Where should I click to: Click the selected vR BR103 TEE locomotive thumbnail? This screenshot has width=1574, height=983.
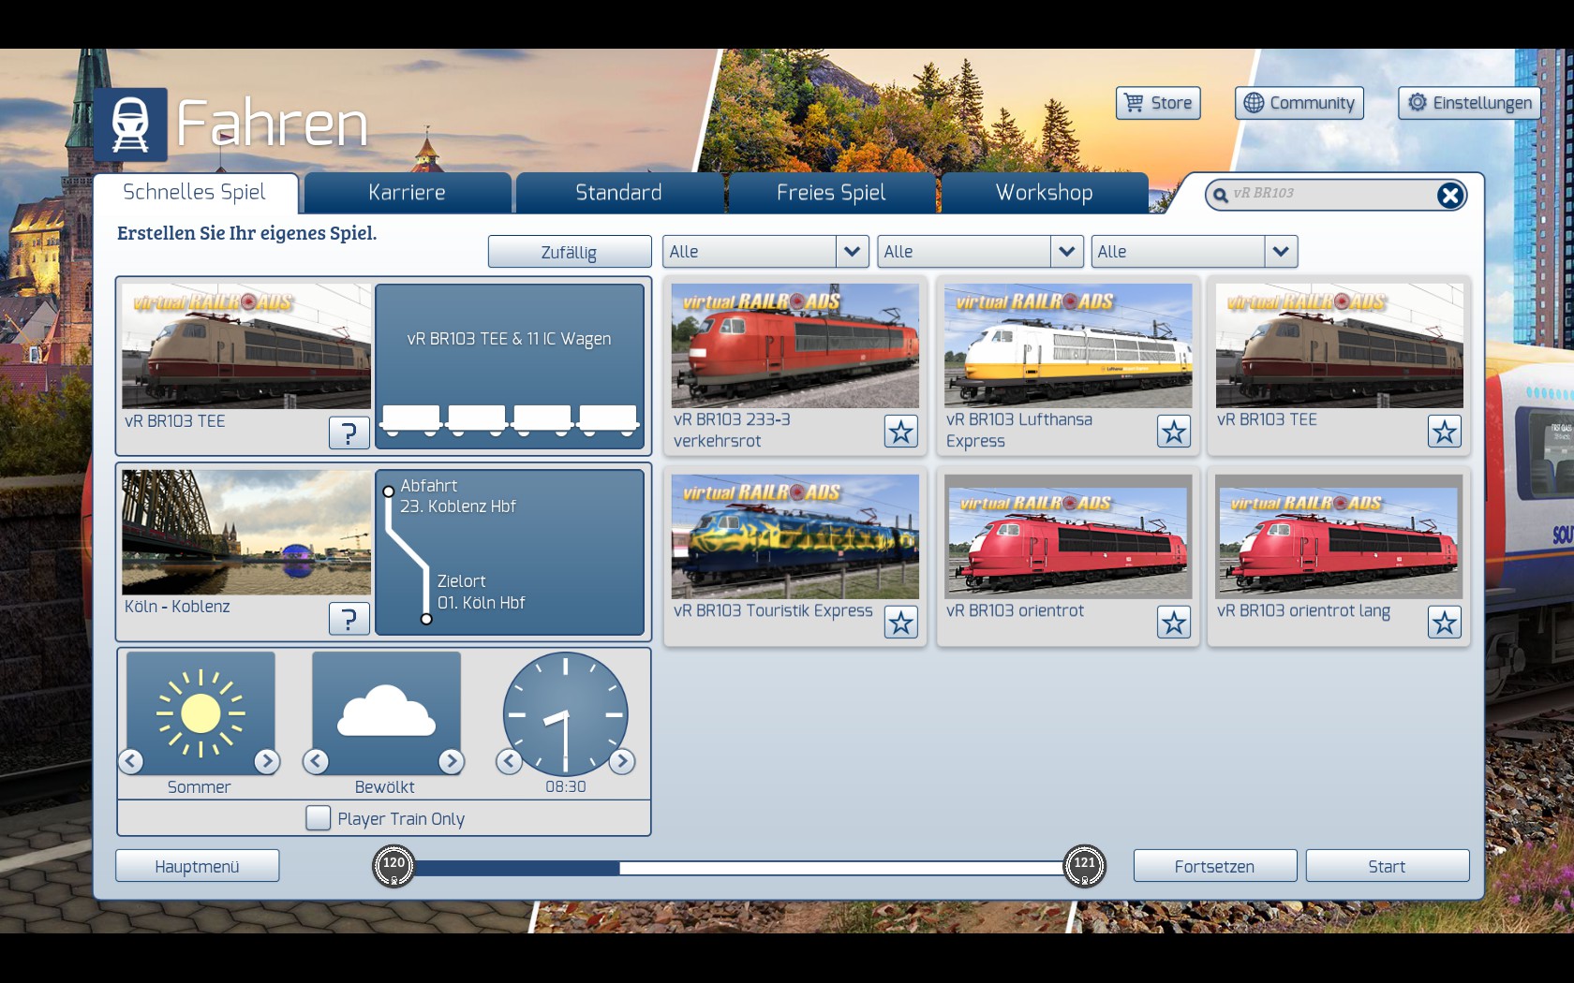click(x=246, y=346)
